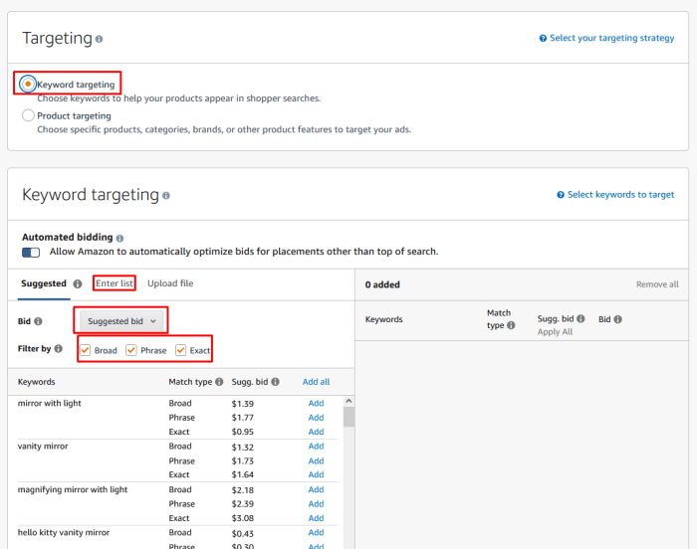Viewport: 697px width, 549px height.
Task: Click info icon next to Targeting heading
Action: coord(99,40)
